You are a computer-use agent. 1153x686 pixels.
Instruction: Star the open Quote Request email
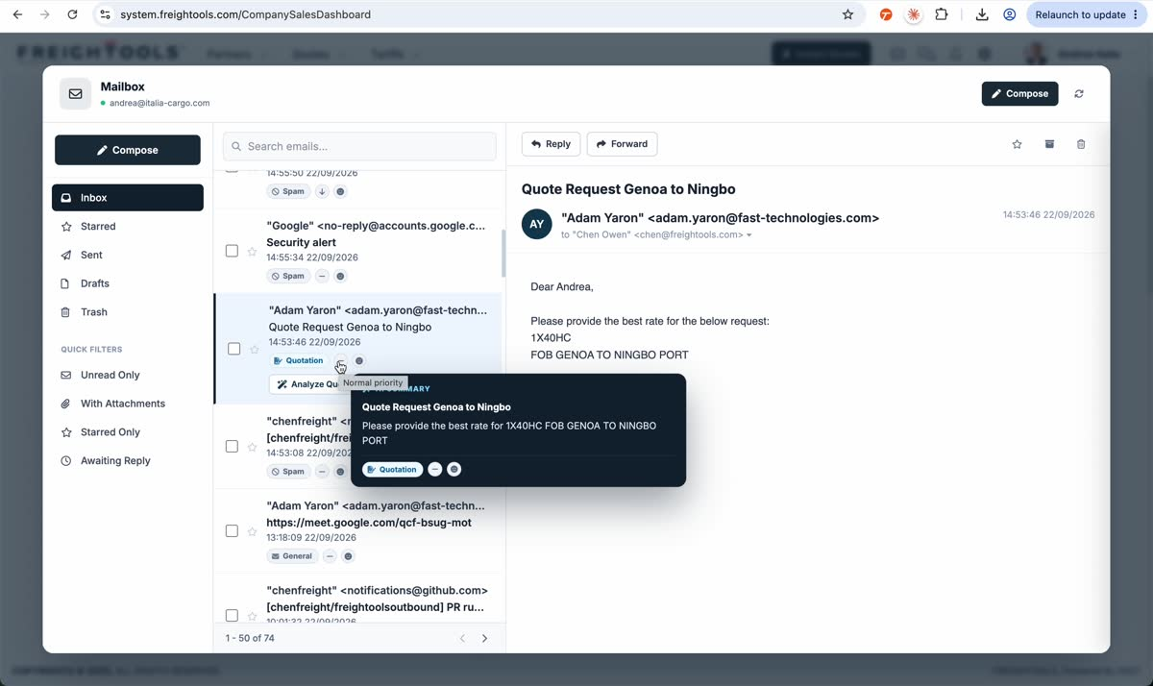pyautogui.click(x=1018, y=144)
